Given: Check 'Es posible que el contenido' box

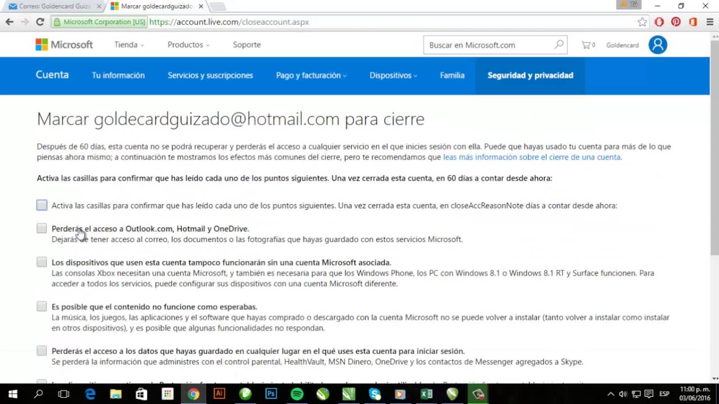Looking at the screenshot, I should [42, 306].
